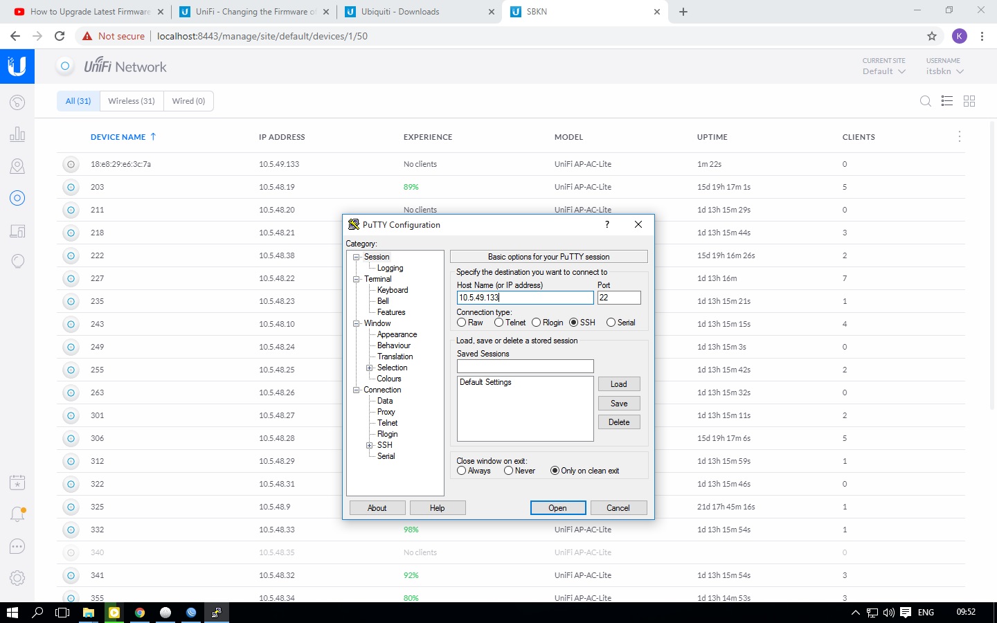The image size is (997, 623).
Task: Open the Chrome profile avatar
Action: (x=959, y=36)
